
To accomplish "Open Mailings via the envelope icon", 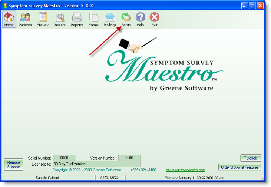I will [x=110, y=20].
